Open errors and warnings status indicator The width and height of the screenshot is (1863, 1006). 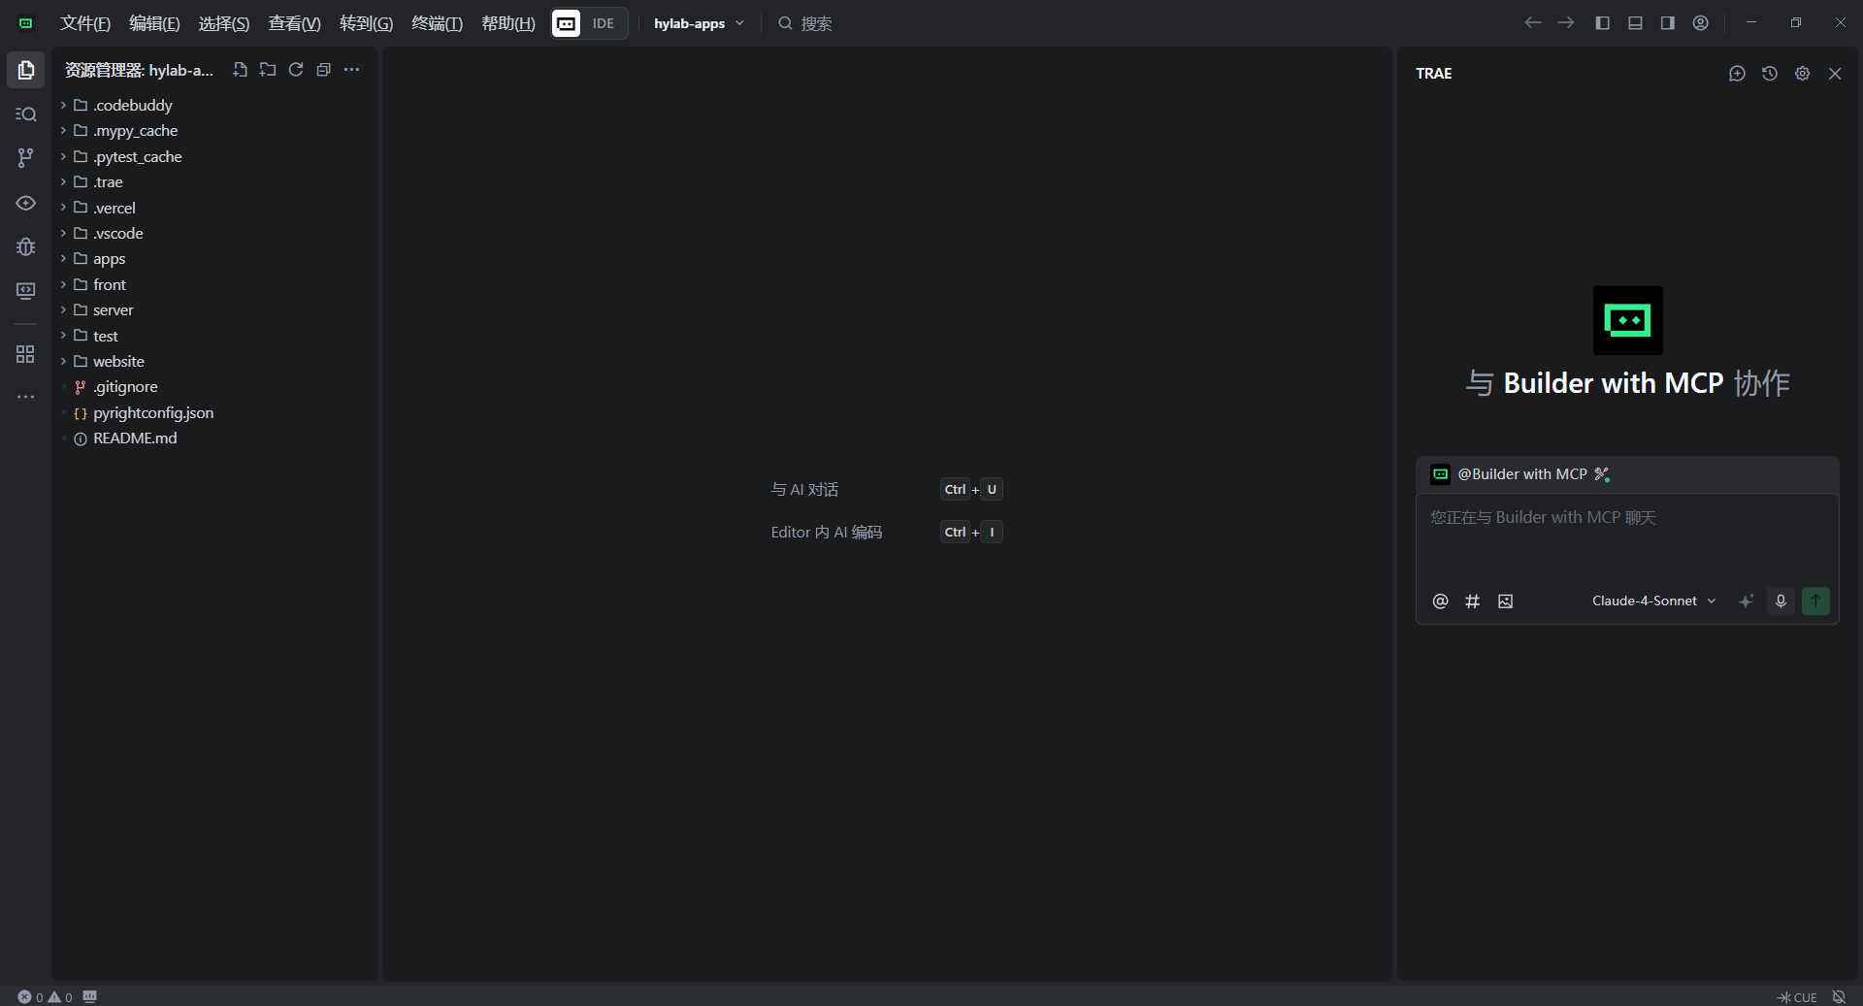click(45, 997)
